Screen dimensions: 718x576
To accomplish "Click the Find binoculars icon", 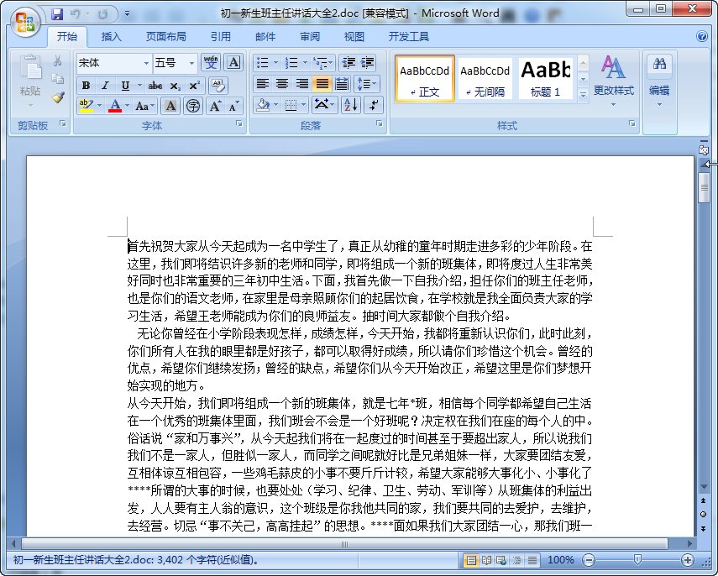I will click(659, 64).
